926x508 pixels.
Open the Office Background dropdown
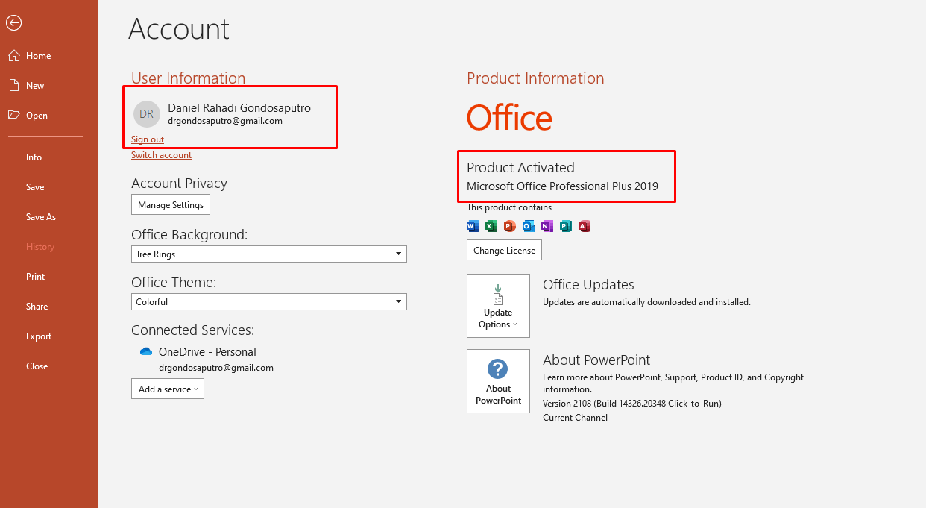pos(269,254)
